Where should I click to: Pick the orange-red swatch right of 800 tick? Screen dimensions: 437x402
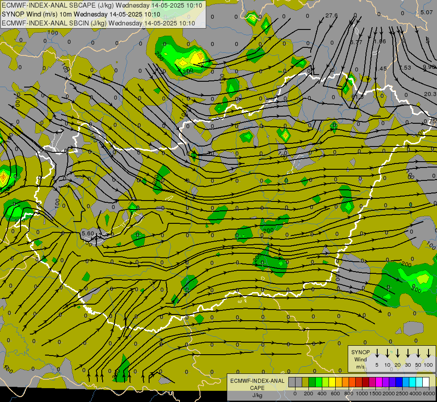[352, 382]
